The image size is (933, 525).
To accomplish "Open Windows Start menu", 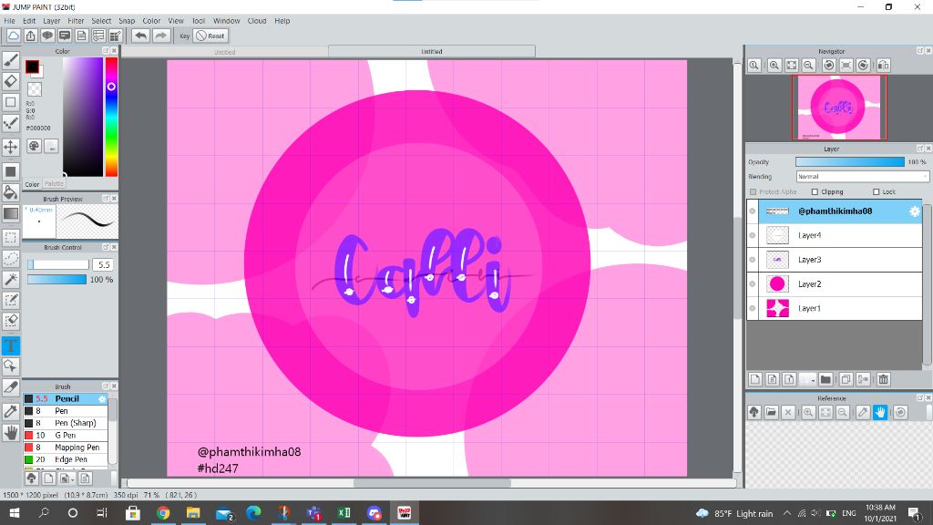I will 14,512.
